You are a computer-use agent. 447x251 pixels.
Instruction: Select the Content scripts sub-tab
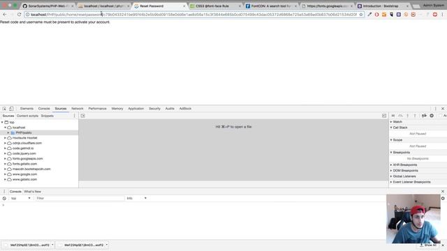click(x=27, y=116)
